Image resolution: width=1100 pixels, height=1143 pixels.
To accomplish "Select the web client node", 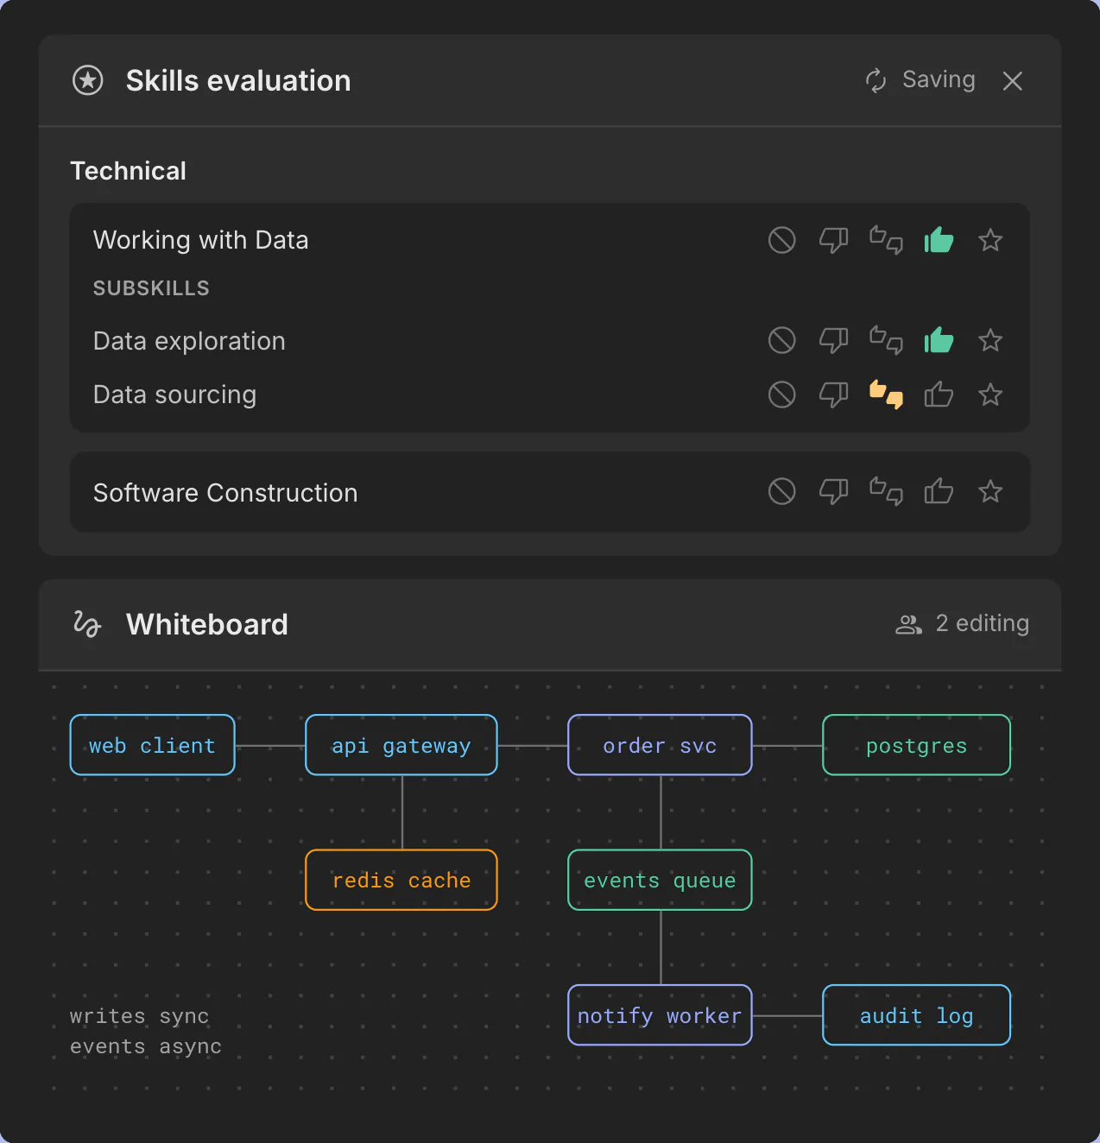I will pyautogui.click(x=153, y=745).
